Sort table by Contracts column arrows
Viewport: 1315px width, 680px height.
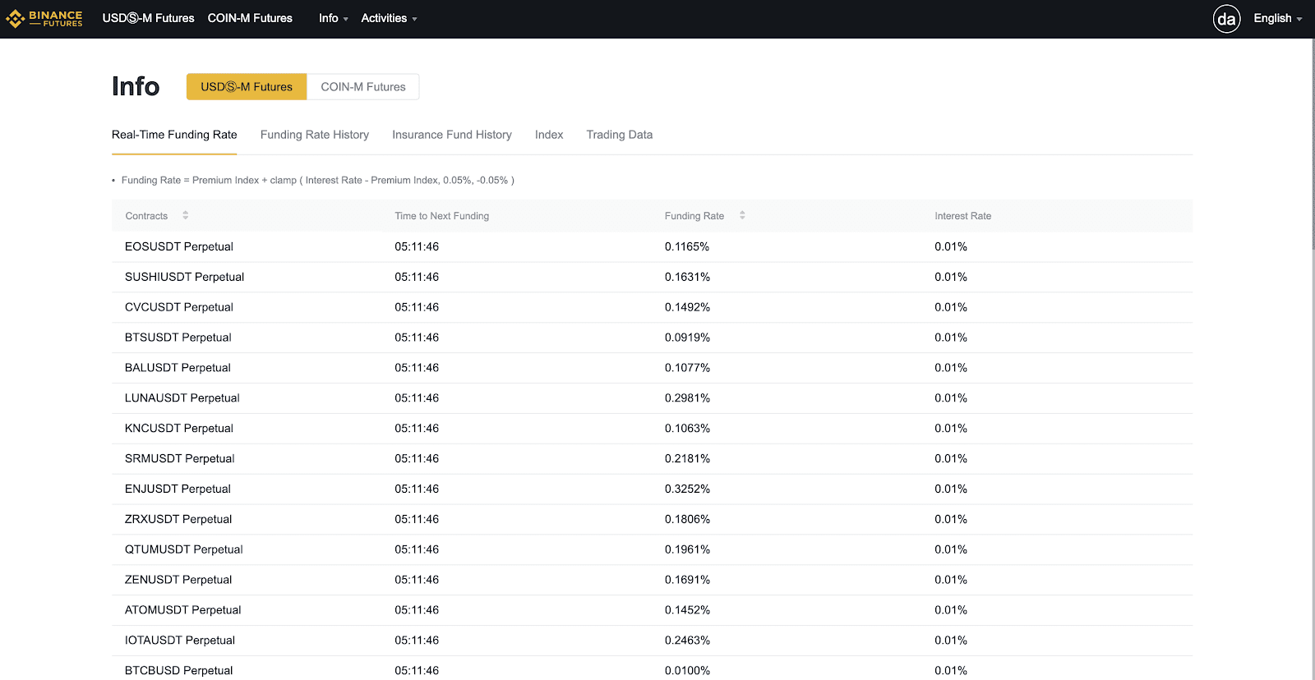pos(186,215)
